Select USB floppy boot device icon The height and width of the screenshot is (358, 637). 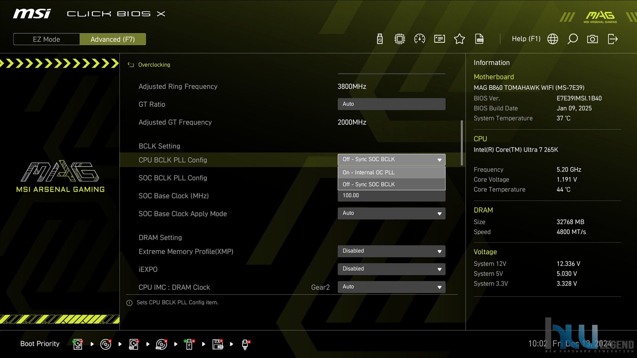click(217, 344)
